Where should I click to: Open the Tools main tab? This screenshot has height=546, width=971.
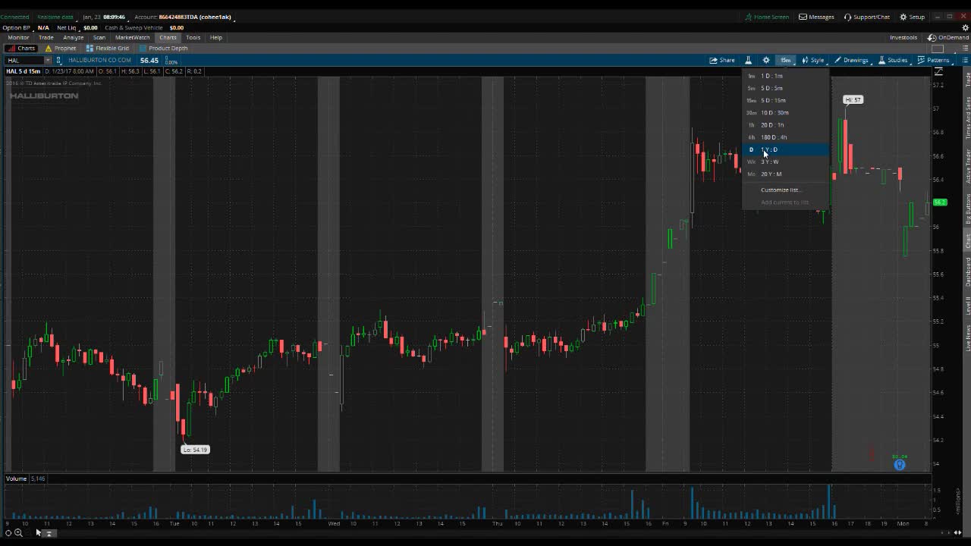[193, 37]
